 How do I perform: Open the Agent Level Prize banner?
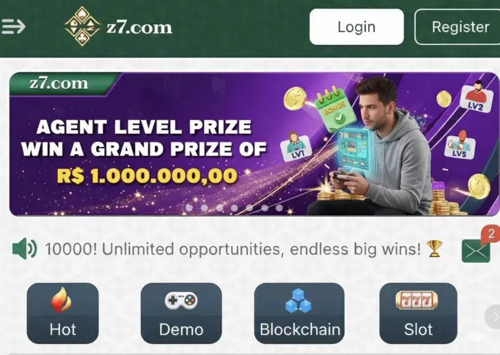point(254,144)
